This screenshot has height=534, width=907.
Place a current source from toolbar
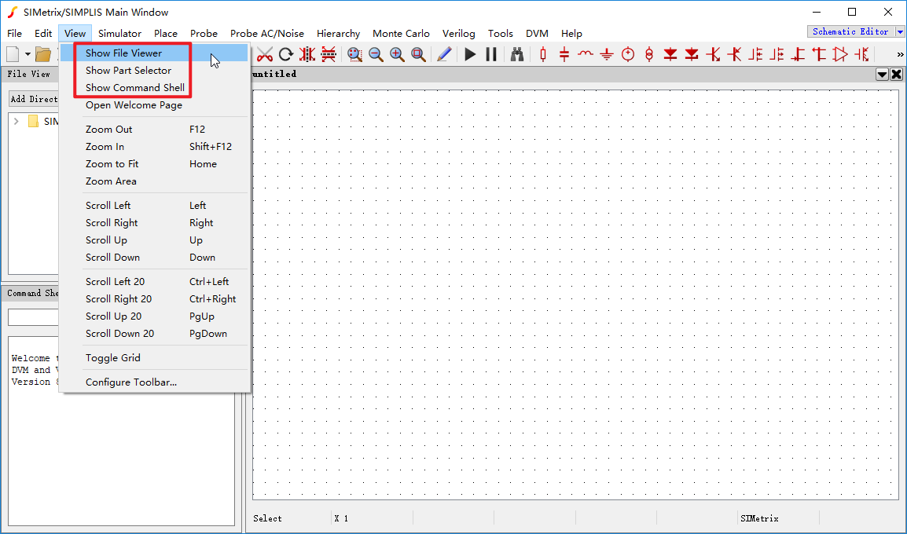click(x=649, y=54)
